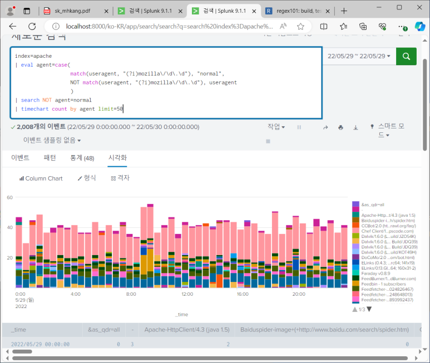
Task: Open a new browser tab with the plus icon
Action: [x=344, y=11]
